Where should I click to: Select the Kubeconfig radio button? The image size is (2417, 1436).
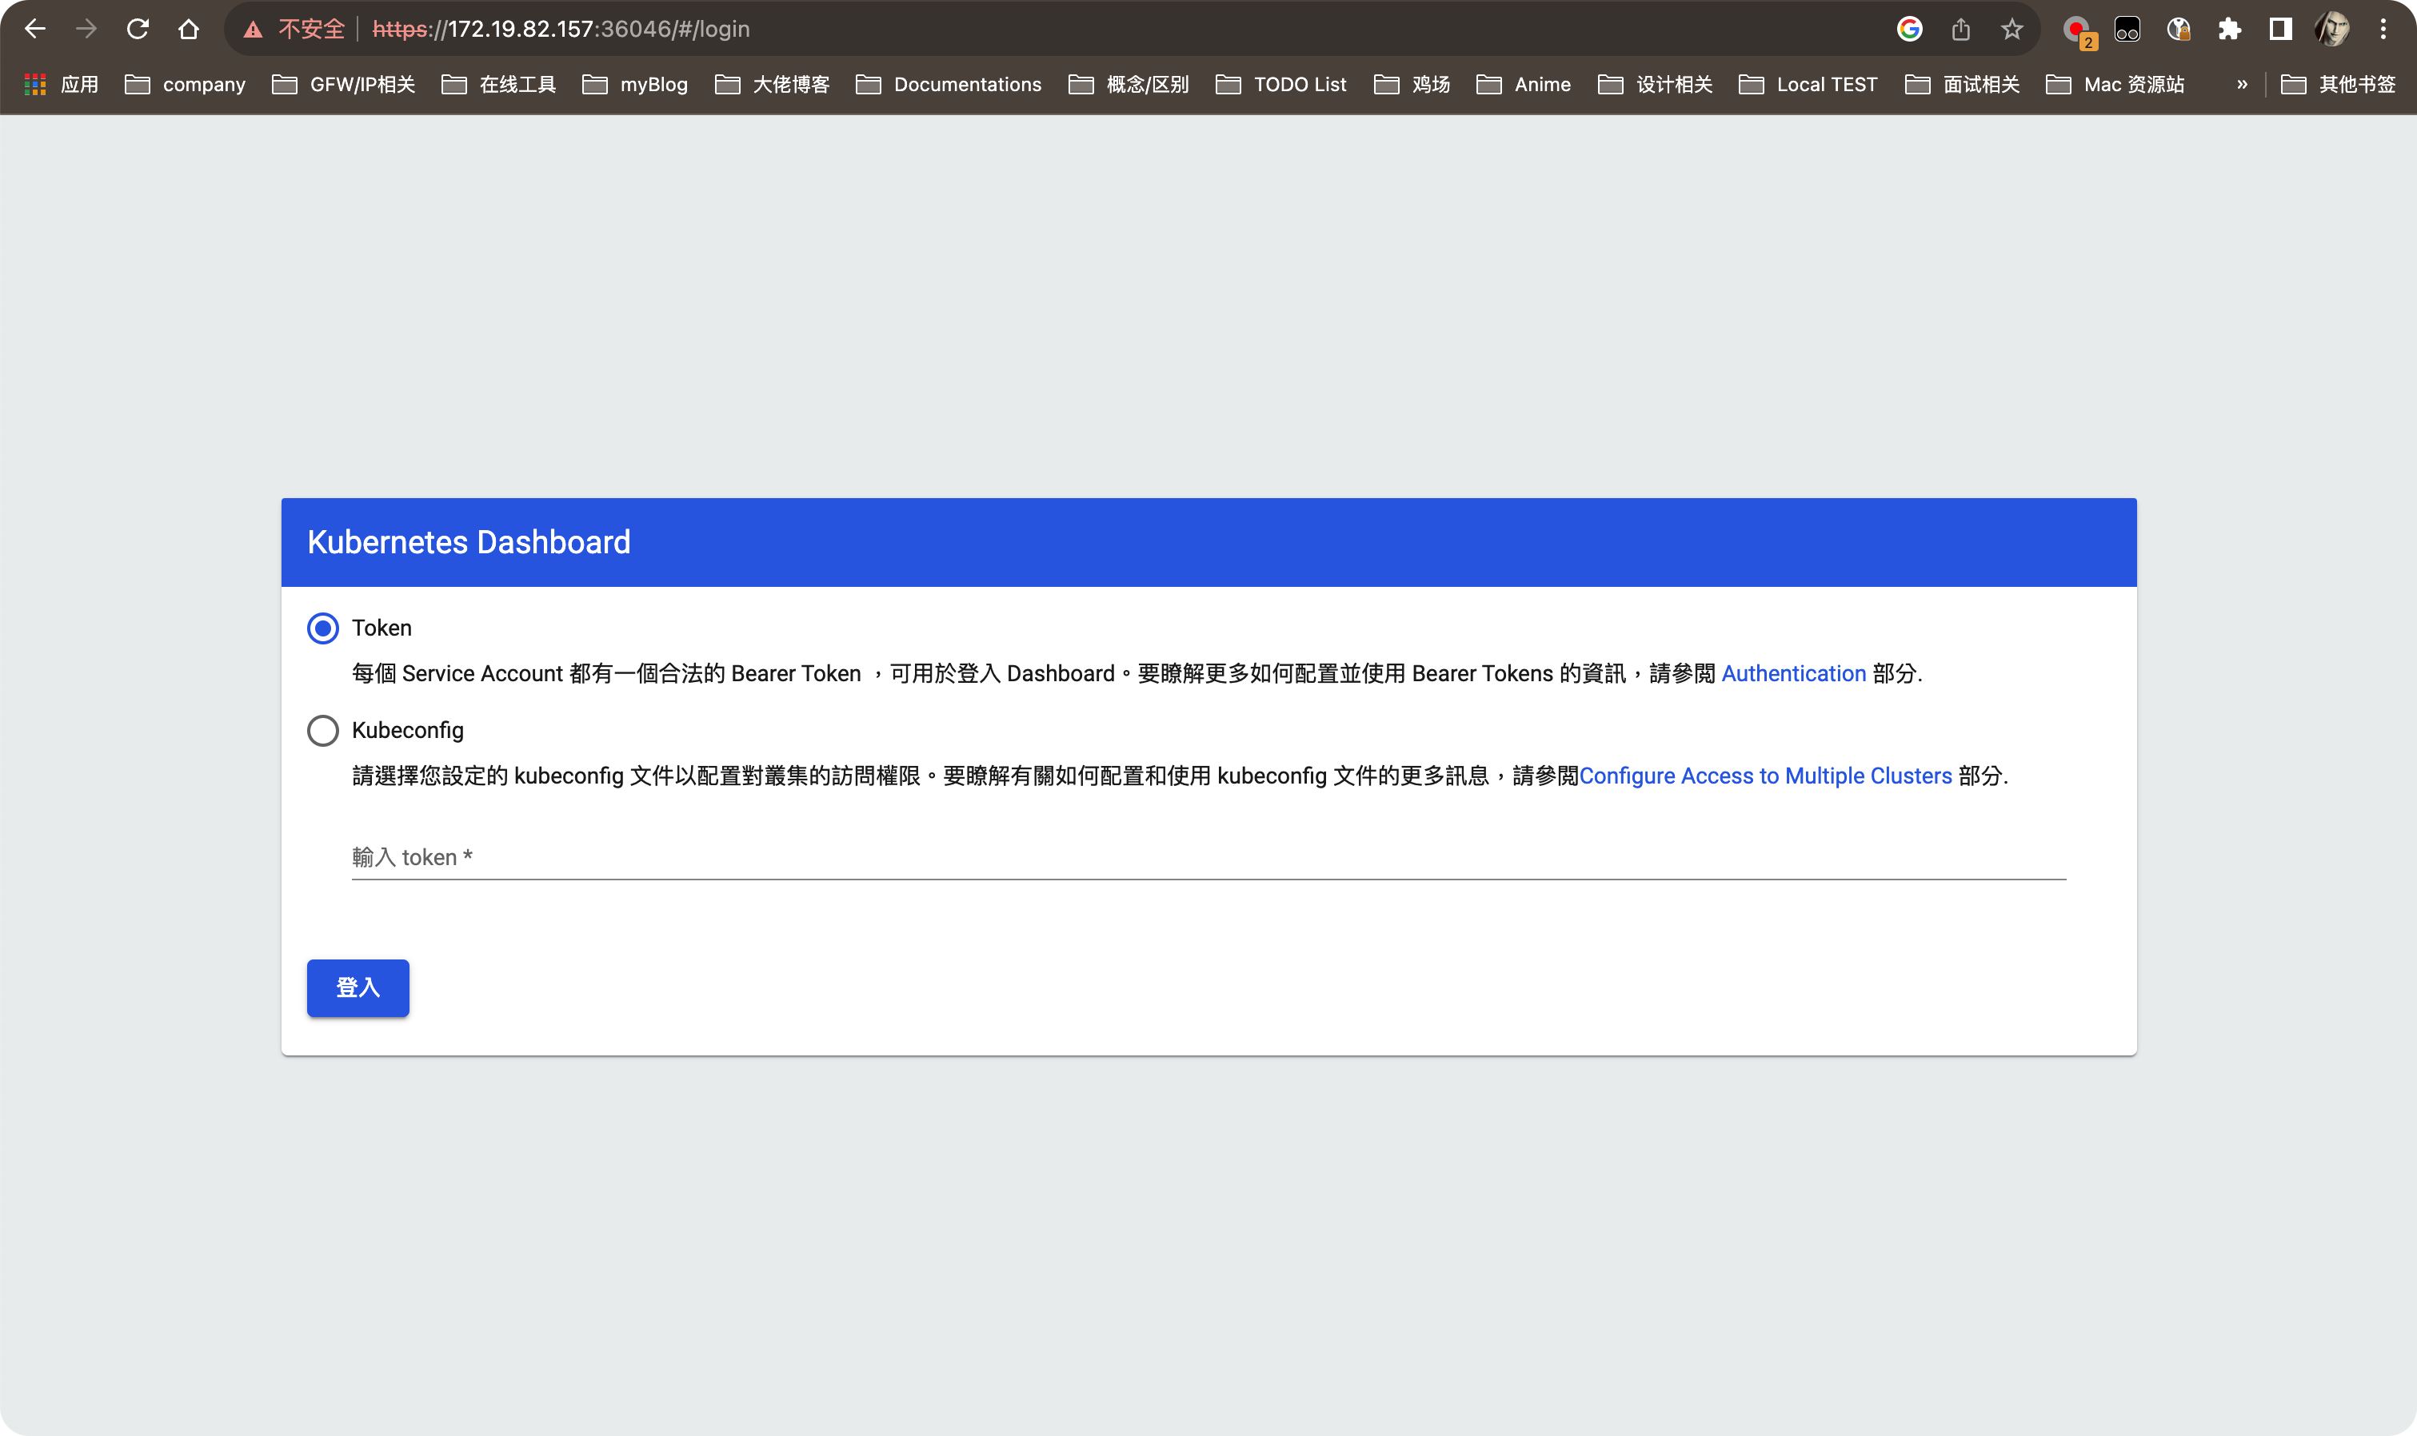click(323, 731)
